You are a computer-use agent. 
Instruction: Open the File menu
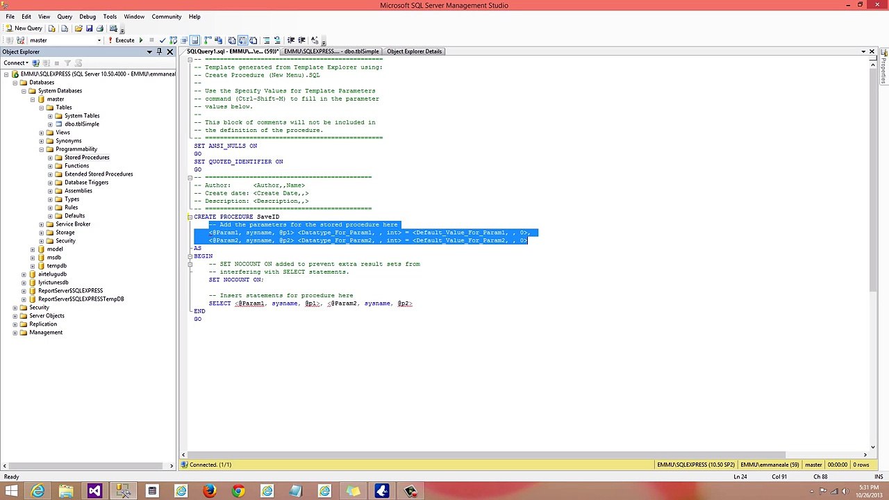click(x=10, y=17)
